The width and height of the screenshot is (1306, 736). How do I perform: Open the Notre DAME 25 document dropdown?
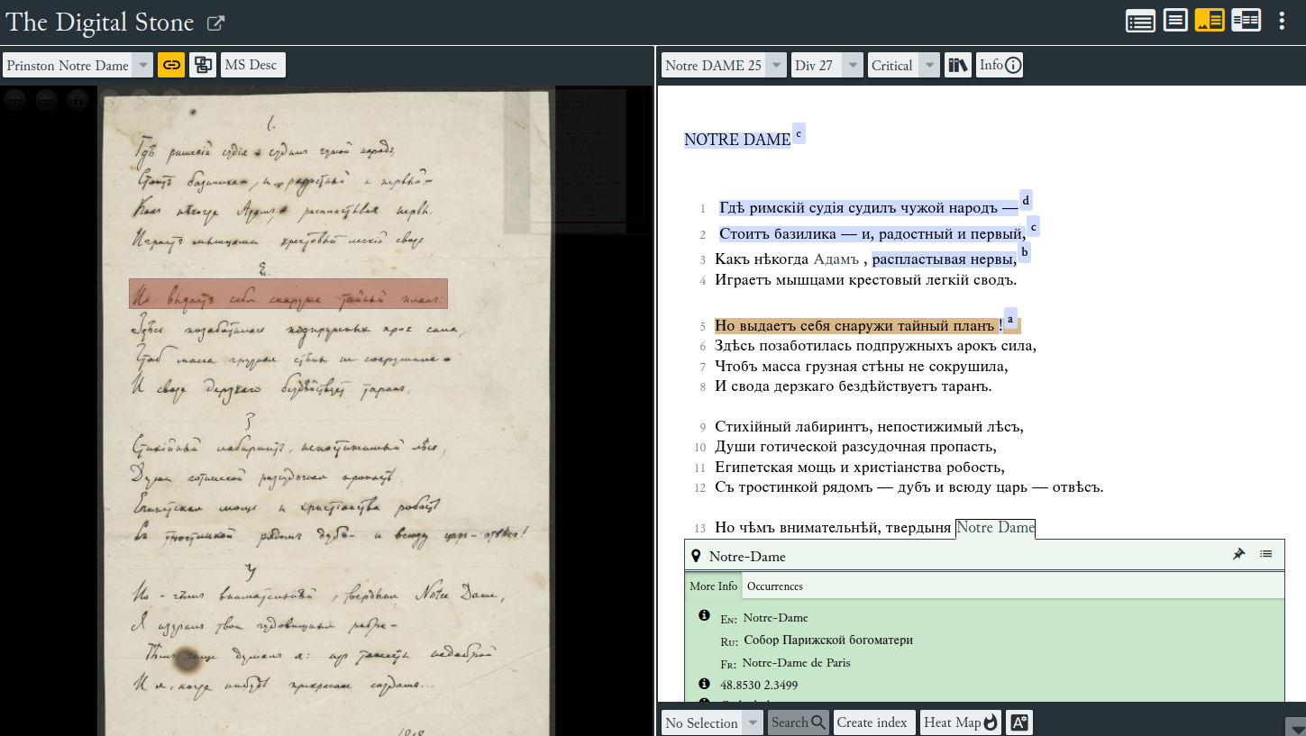click(x=724, y=65)
